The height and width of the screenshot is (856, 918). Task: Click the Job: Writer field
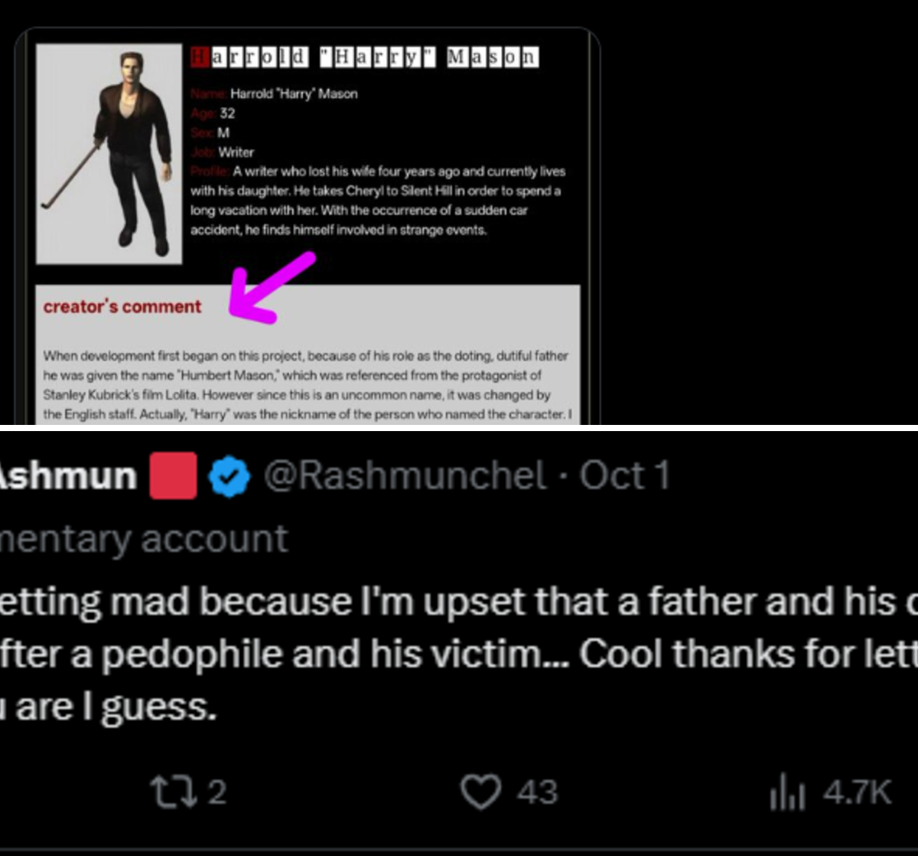click(x=222, y=152)
